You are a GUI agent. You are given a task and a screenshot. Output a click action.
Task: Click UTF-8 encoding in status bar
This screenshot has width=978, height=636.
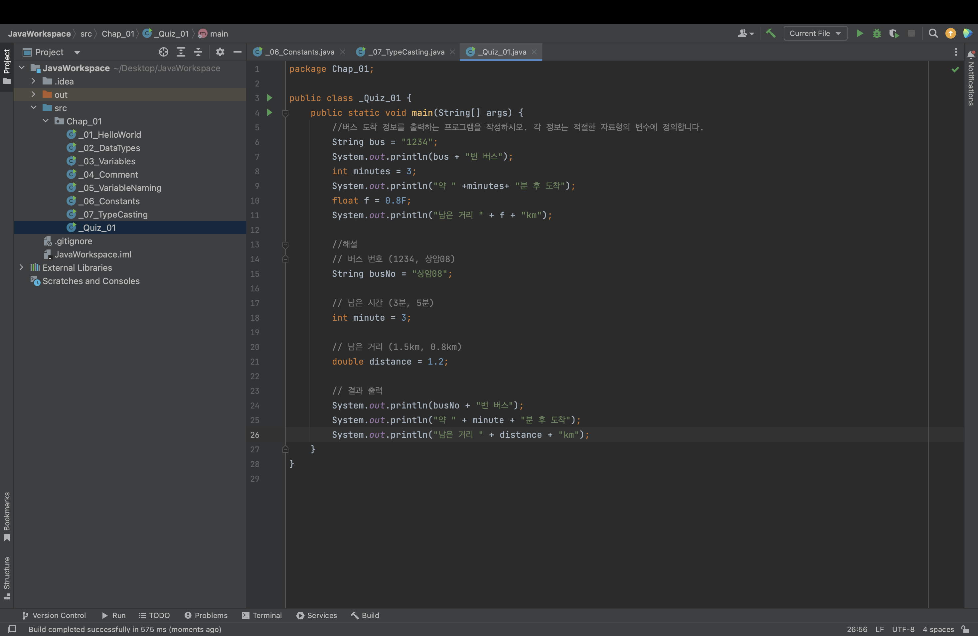[903, 629]
